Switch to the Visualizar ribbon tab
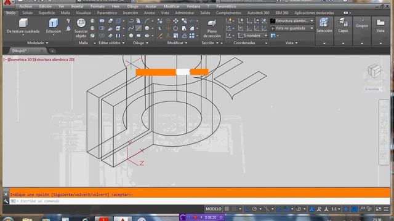The height and width of the screenshot is (221, 394). tap(84, 13)
